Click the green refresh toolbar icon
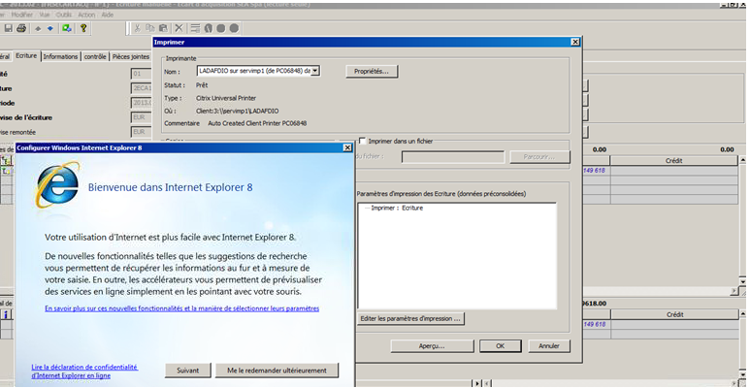 click(x=67, y=28)
